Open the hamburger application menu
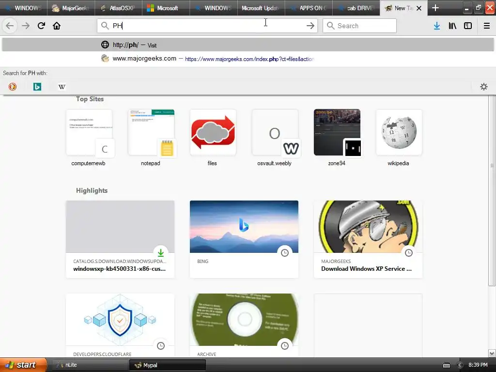496x372 pixels. (487, 26)
